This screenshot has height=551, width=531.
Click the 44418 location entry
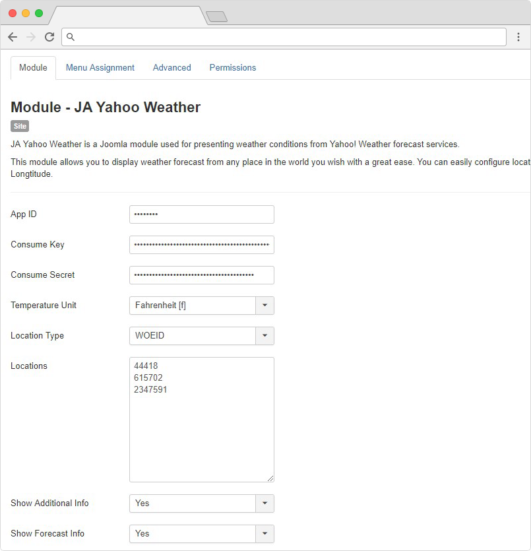(146, 366)
